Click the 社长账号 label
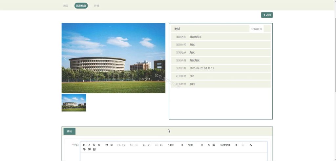This screenshot has height=161, width=336. 181,76
